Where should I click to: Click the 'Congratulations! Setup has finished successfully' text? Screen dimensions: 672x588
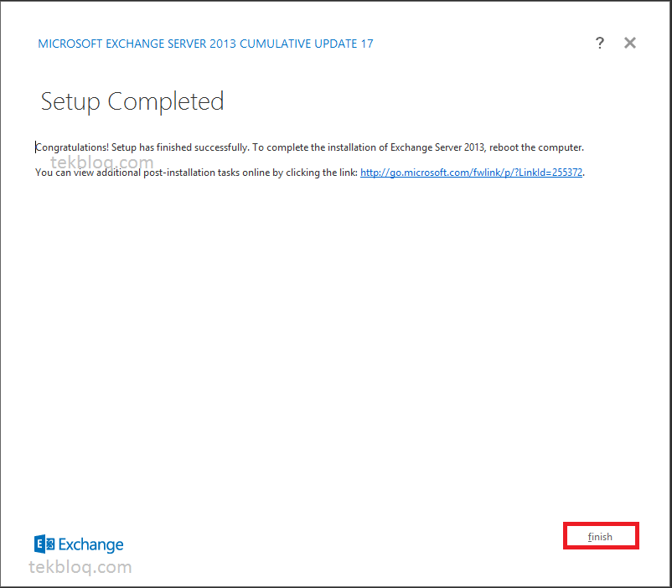click(142, 147)
